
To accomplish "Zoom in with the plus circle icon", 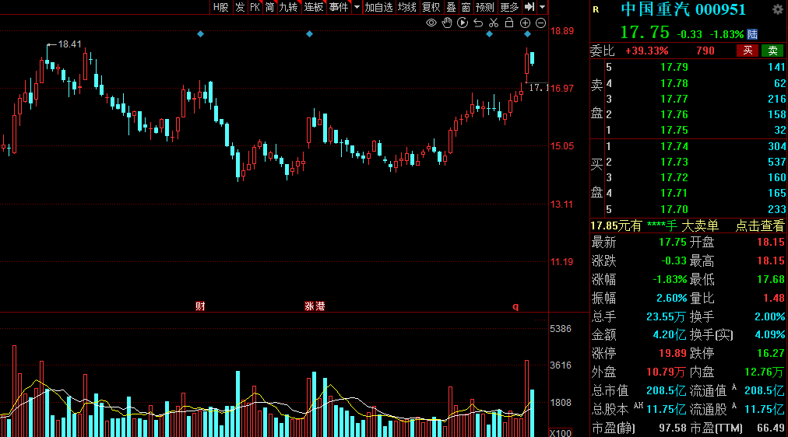I will pyautogui.click(x=525, y=23).
